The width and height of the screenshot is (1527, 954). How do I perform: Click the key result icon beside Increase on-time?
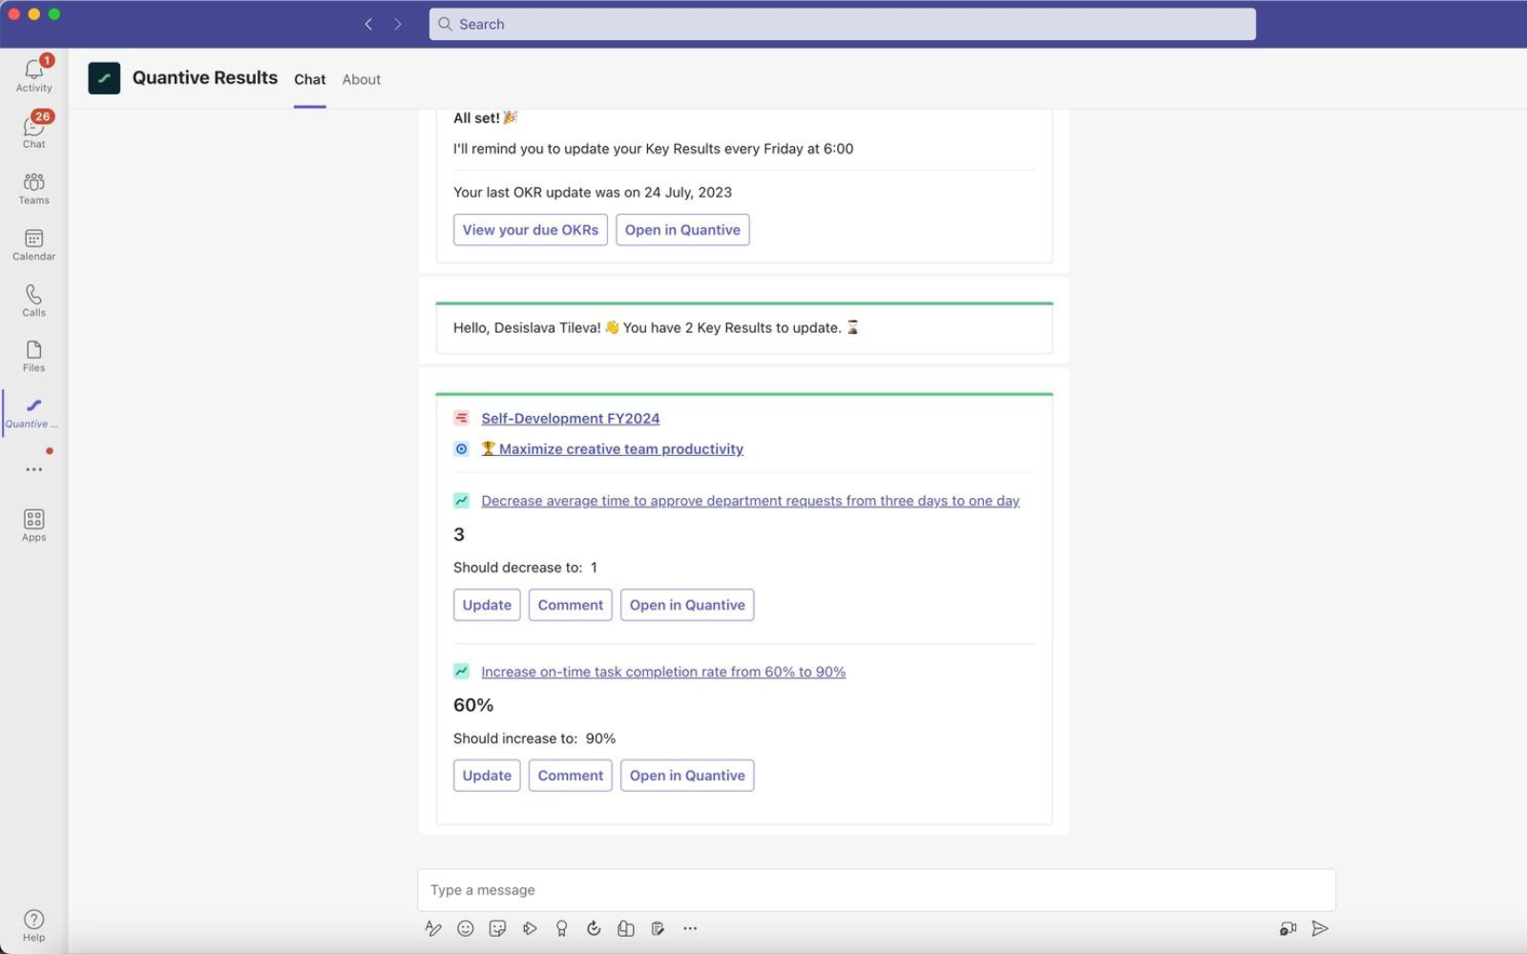point(462,671)
